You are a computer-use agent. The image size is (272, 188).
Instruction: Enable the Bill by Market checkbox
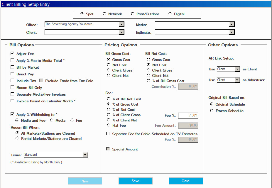(12, 67)
